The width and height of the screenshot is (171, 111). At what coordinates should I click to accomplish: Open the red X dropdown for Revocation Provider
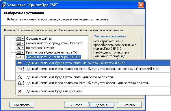point(20,48)
